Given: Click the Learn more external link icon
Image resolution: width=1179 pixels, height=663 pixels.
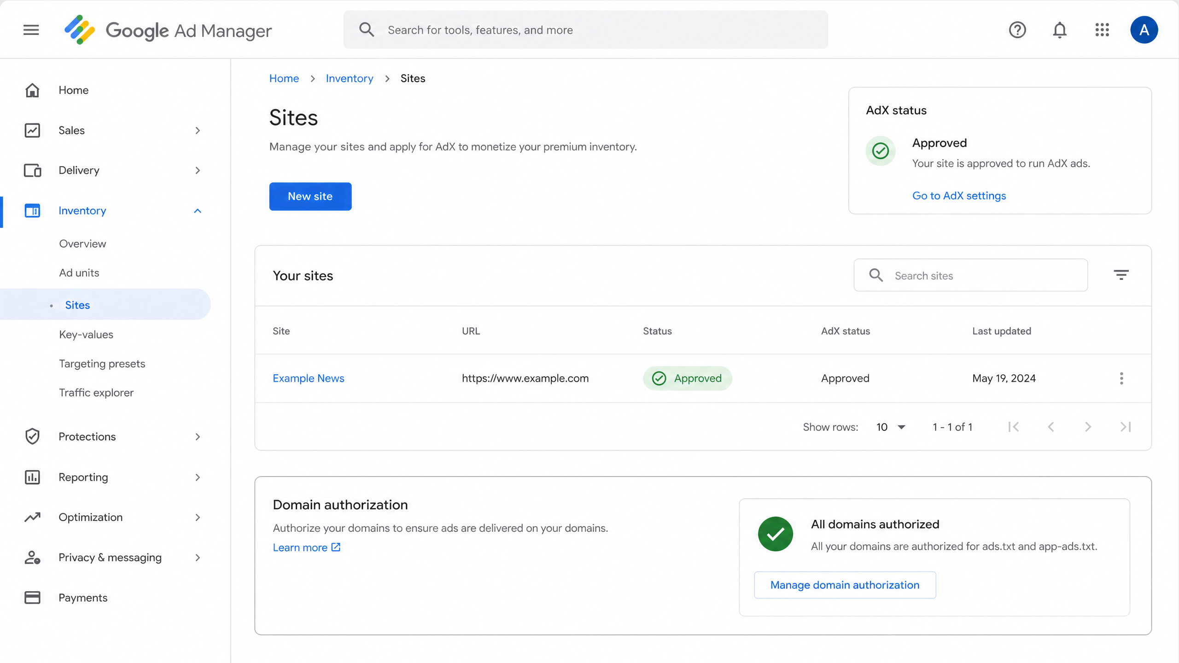Looking at the screenshot, I should (336, 547).
